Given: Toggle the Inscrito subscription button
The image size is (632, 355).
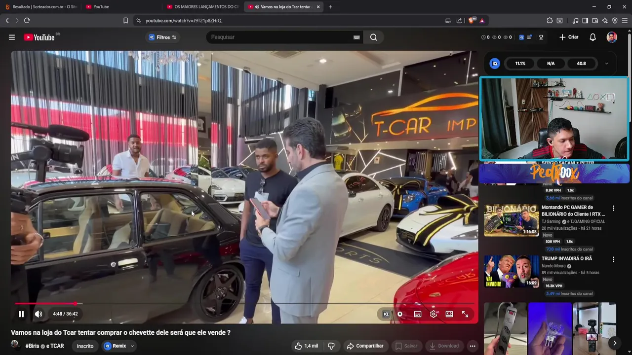Looking at the screenshot, I should pyautogui.click(x=85, y=346).
